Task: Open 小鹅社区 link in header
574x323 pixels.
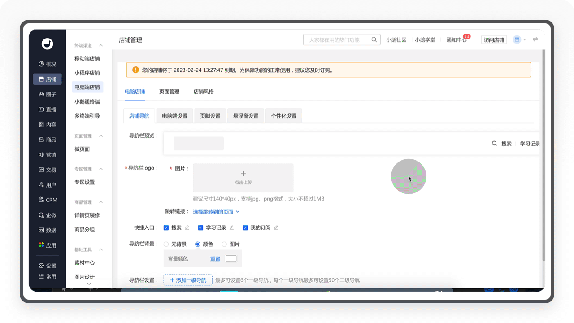Action: click(396, 39)
